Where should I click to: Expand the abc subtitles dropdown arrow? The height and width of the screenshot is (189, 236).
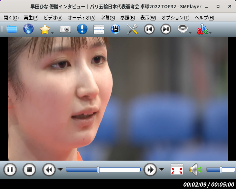[210, 33]
